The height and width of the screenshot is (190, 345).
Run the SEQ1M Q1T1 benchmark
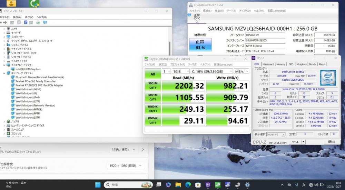(x=153, y=97)
